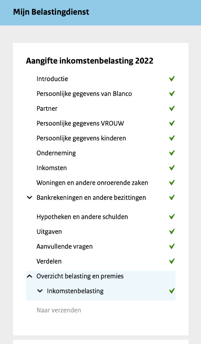Go to Persoonlijke gegevens VROUW section
The width and height of the screenshot is (201, 344).
click(x=80, y=123)
